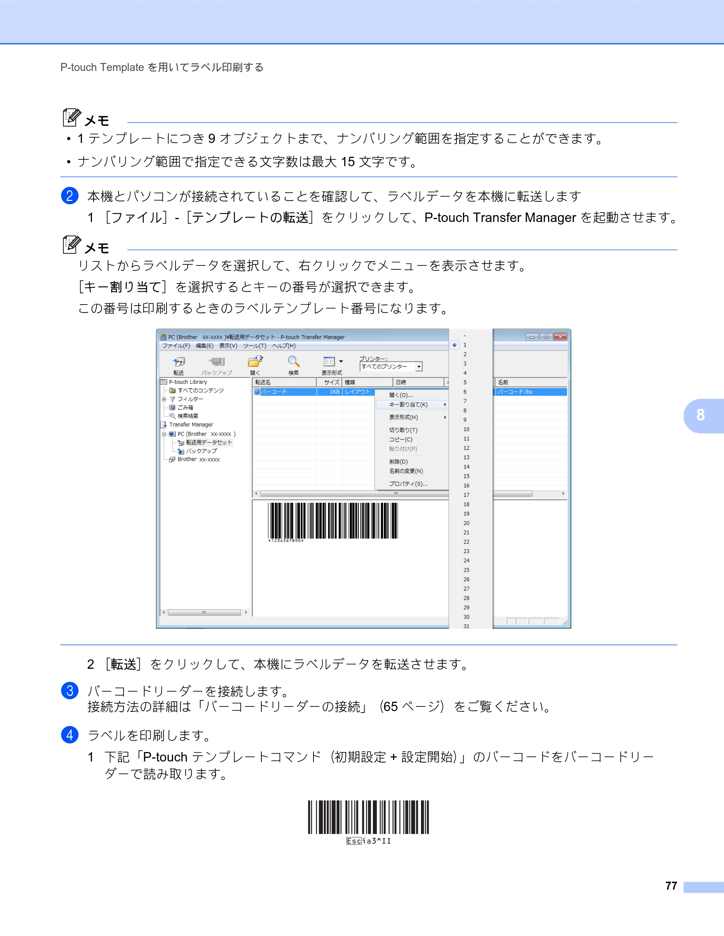Choose the dash (no key) option
Viewport: 724px width, 936px height.
click(464, 336)
